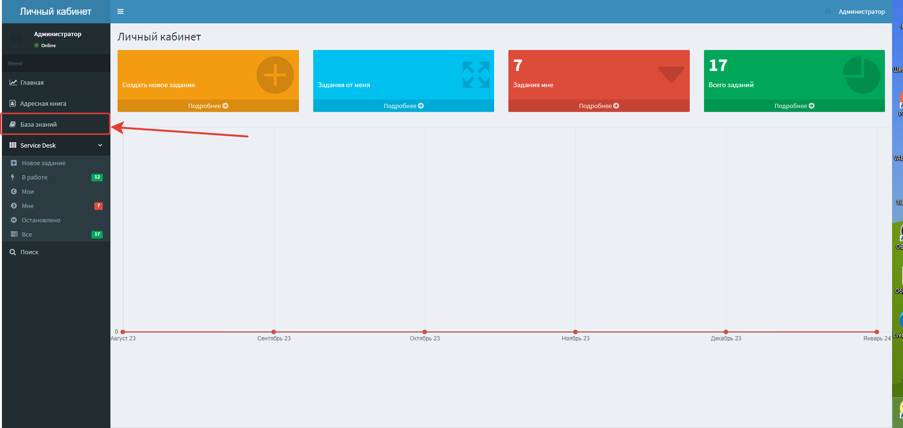
Task: Click Подробнее under Задания мне
Action: tap(599, 106)
